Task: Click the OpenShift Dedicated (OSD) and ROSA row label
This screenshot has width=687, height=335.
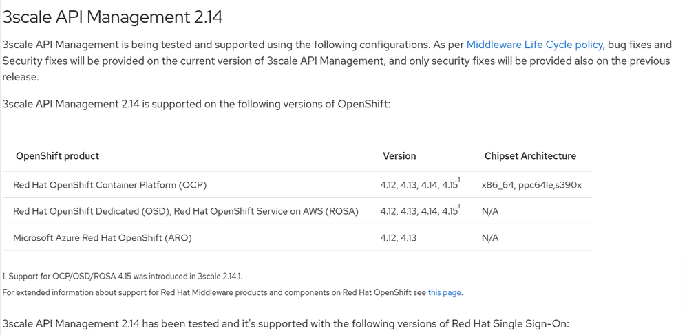Action: point(186,211)
